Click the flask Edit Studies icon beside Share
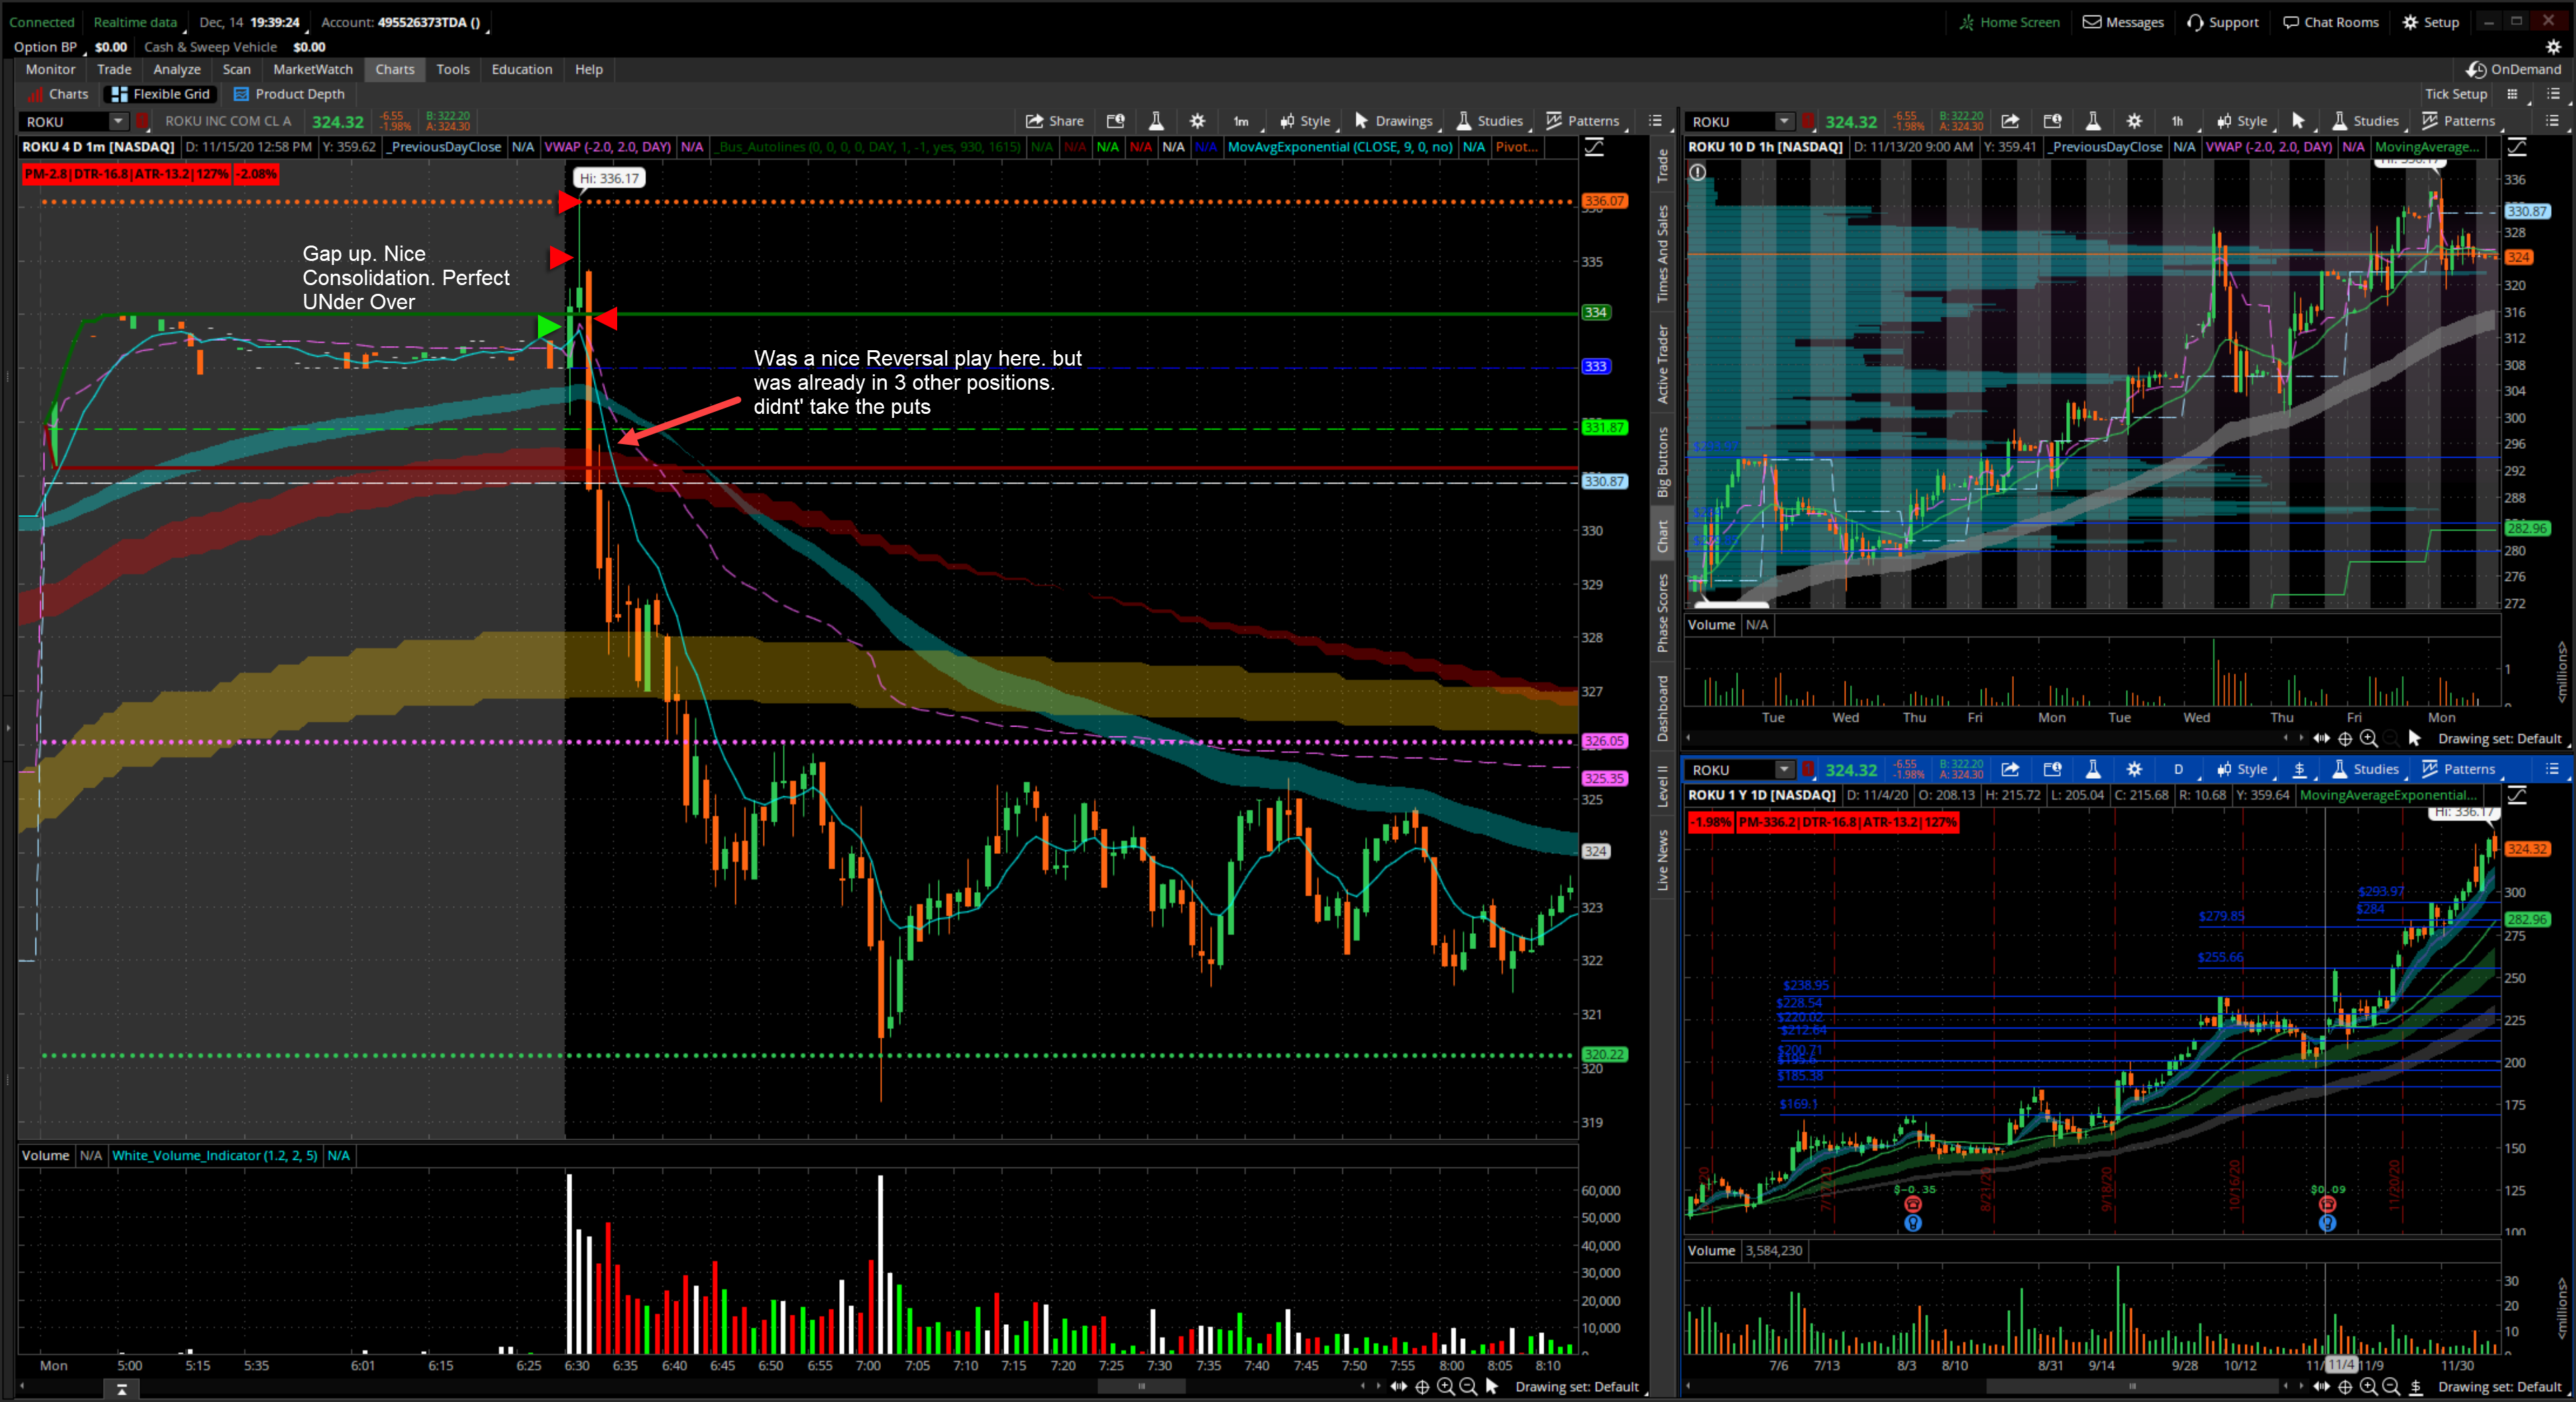This screenshot has width=2576, height=1402. [x=1156, y=121]
